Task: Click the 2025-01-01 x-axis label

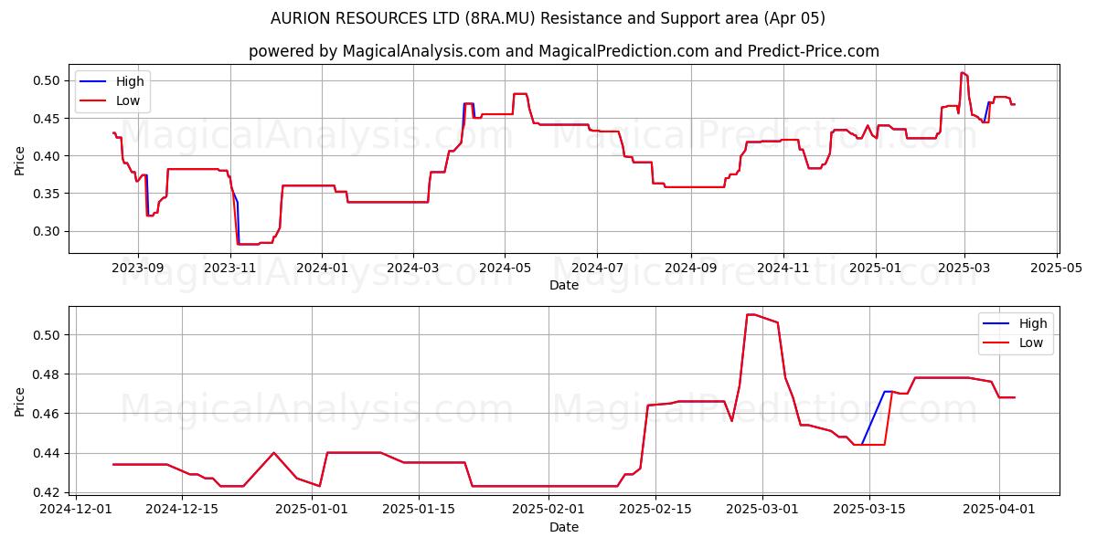Action: [312, 510]
